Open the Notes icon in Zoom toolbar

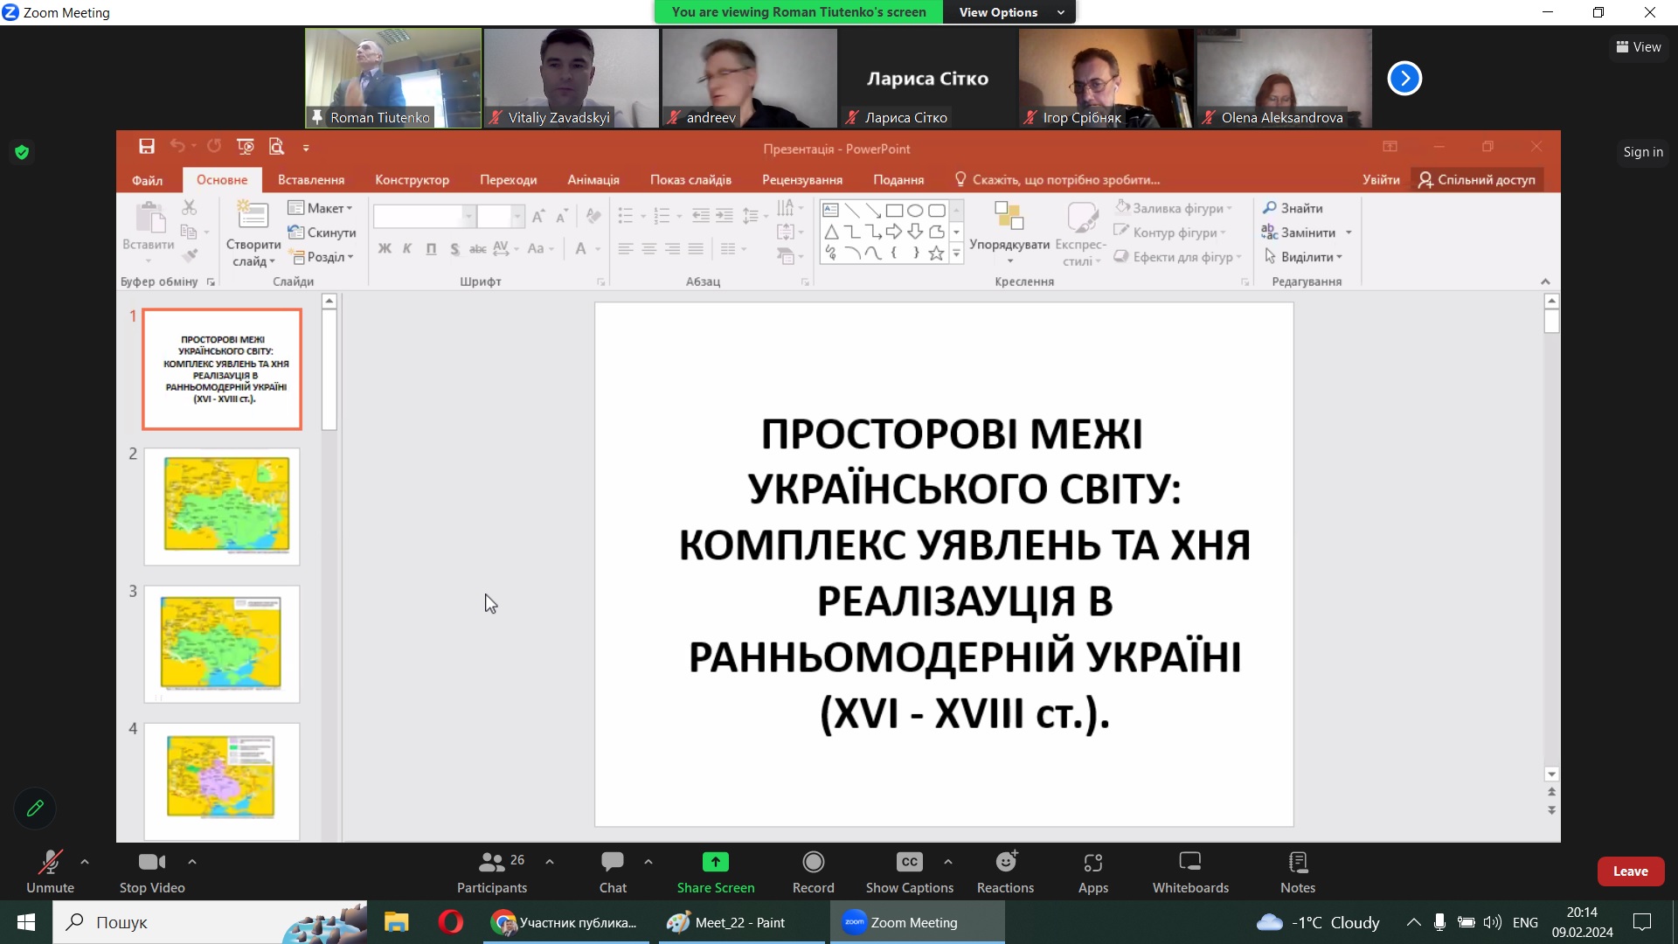[1297, 863]
